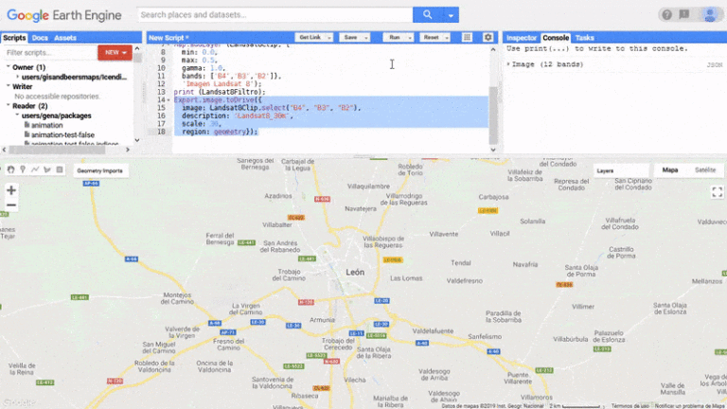Viewport: 727px width, 409px height.
Task: Open the script settings gear icon
Action: click(488, 38)
